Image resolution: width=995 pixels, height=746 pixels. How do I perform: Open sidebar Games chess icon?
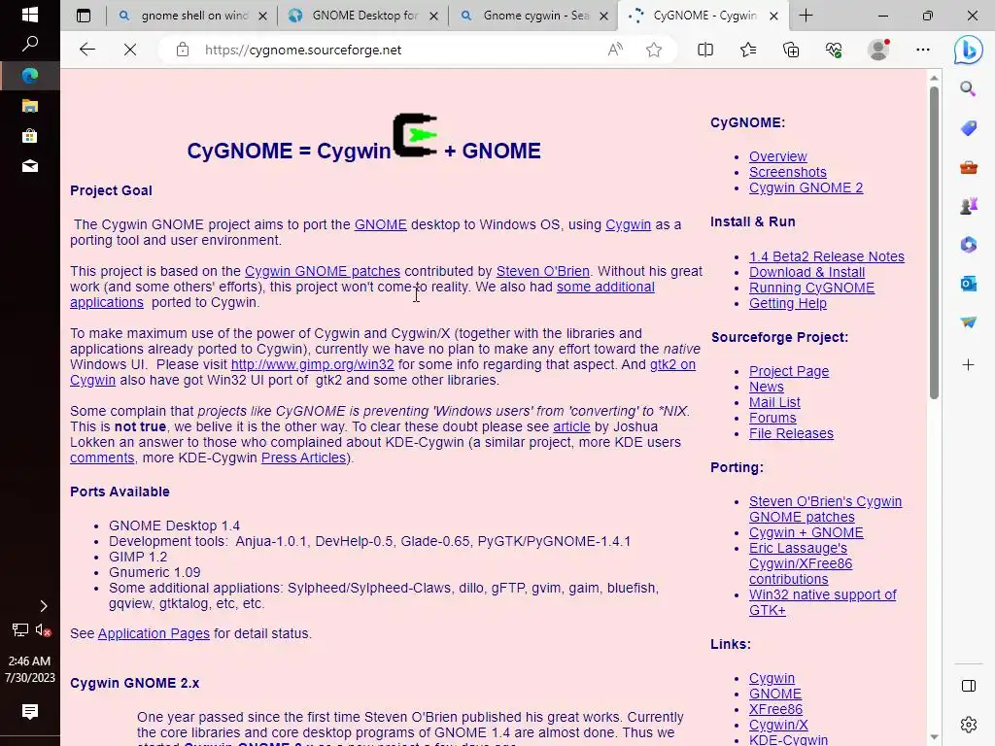pyautogui.click(x=969, y=206)
